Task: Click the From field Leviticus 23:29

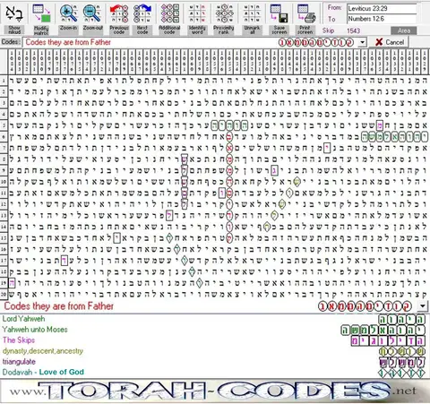Action: click(x=382, y=8)
